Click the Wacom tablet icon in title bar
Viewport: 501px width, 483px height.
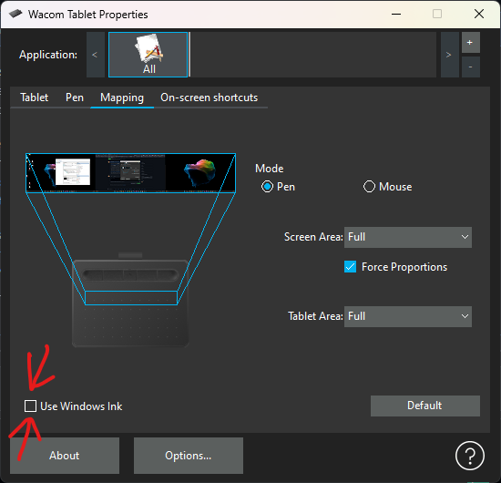(x=15, y=14)
